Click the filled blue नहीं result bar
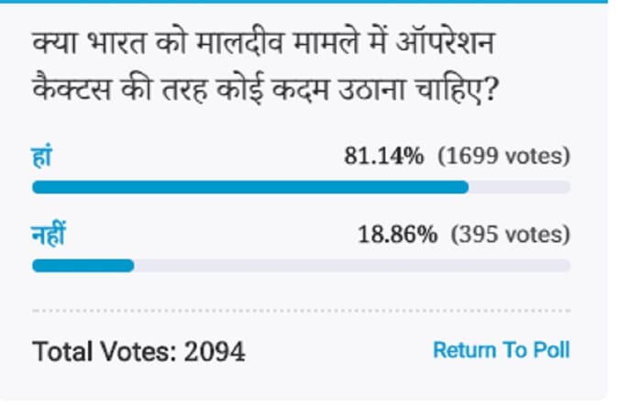This screenshot has width=618, height=406. [83, 267]
